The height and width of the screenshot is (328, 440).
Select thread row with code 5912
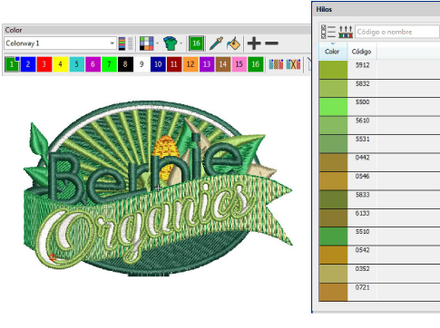pos(379,70)
